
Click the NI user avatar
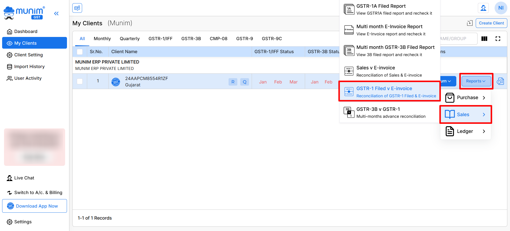pos(501,8)
